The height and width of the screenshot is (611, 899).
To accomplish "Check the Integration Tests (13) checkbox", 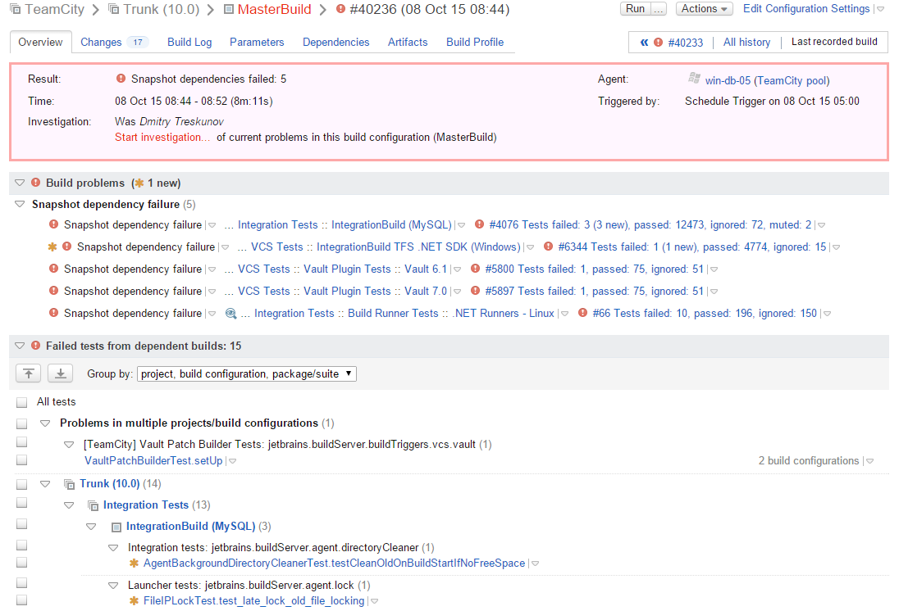I will click(x=22, y=503).
